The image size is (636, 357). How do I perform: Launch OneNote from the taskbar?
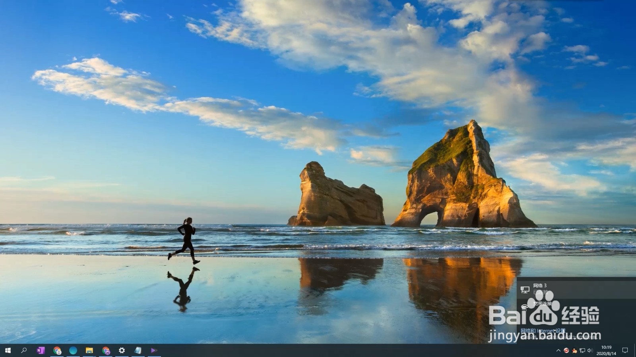[41, 350]
